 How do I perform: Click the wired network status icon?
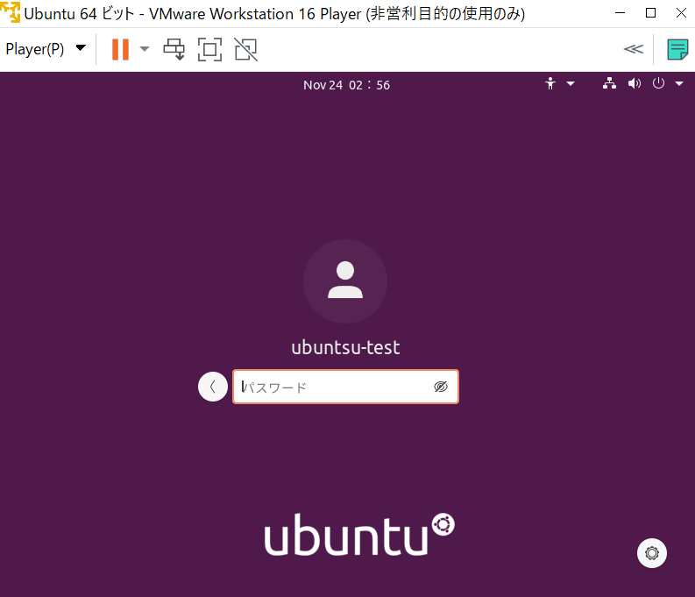tap(609, 83)
